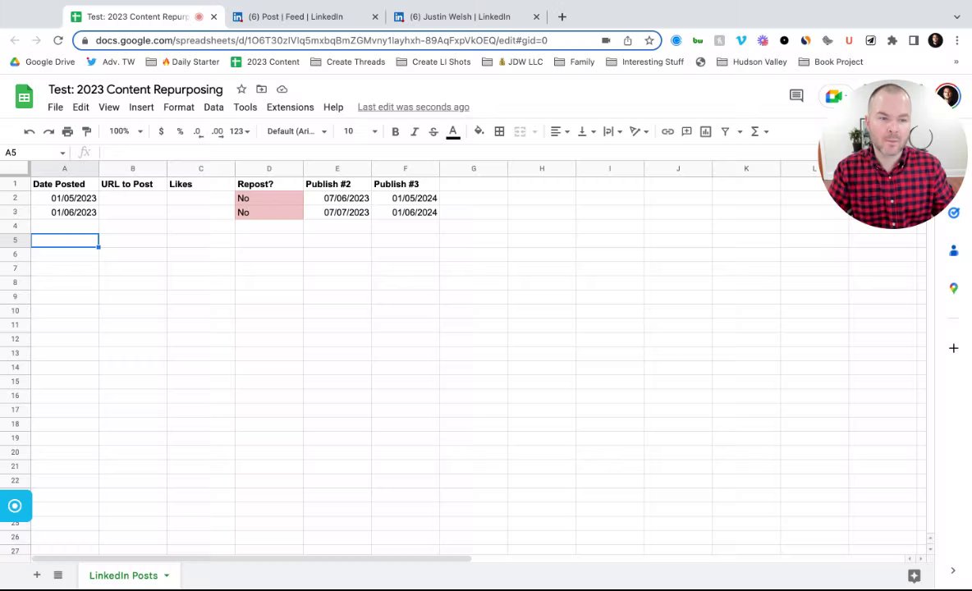Open the File menu
Screen dimensions: 972x591
pos(55,108)
